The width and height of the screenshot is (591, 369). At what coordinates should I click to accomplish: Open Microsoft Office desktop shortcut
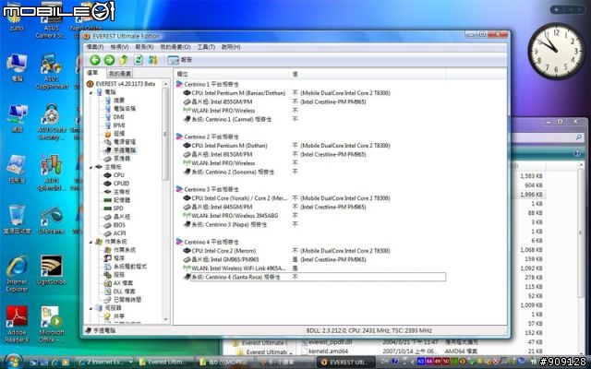pyautogui.click(x=52, y=324)
